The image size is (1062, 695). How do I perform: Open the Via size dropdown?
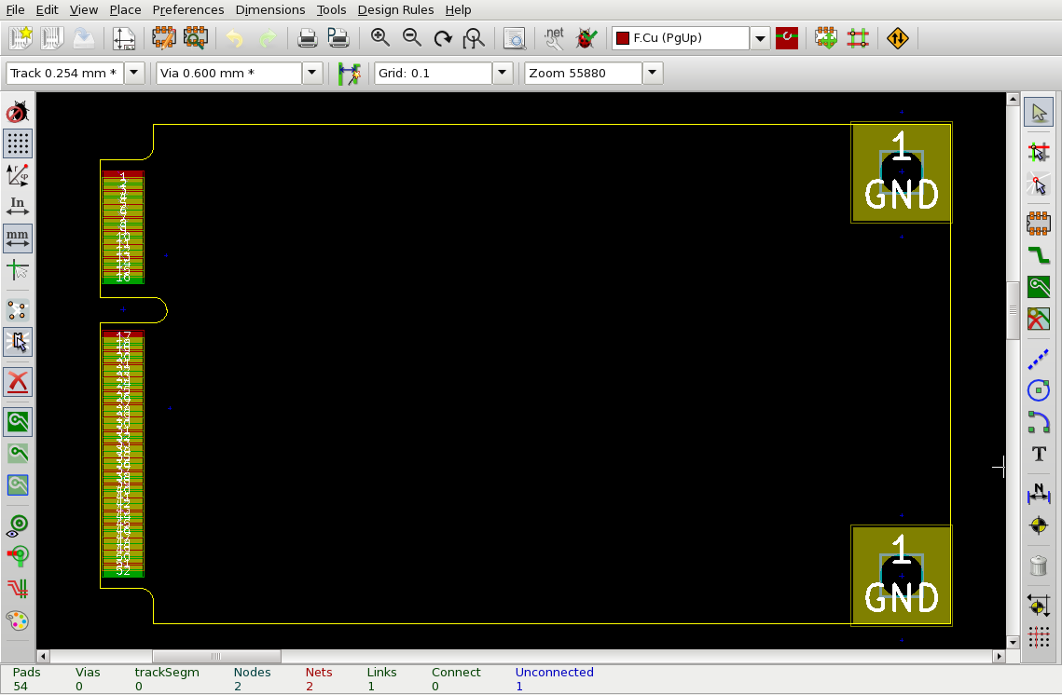click(x=312, y=72)
